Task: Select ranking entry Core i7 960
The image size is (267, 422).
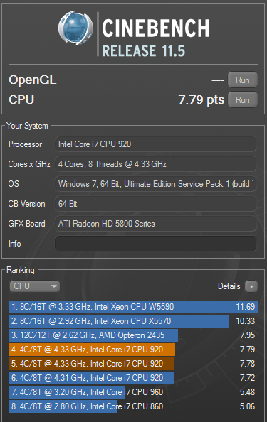Action: coord(133,392)
